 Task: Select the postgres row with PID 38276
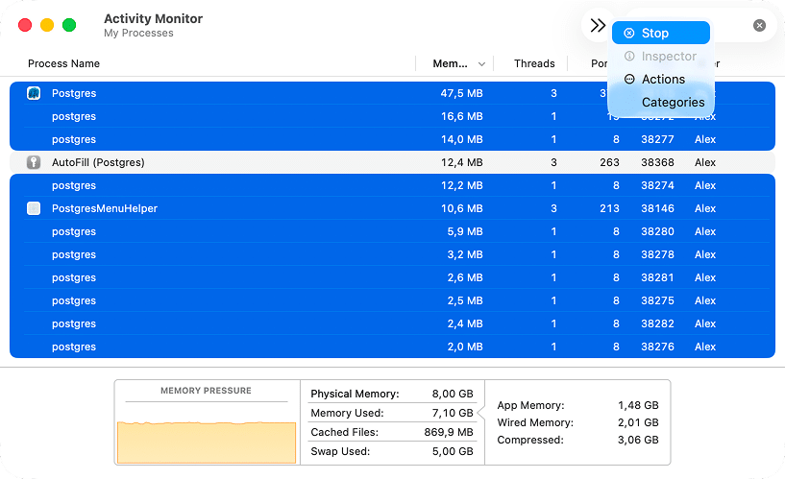coord(288,347)
